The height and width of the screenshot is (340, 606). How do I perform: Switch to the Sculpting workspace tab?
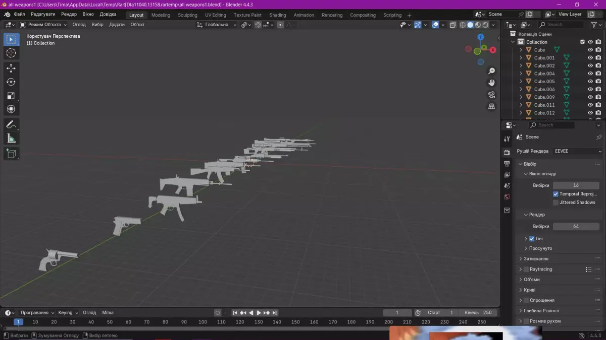point(187,15)
